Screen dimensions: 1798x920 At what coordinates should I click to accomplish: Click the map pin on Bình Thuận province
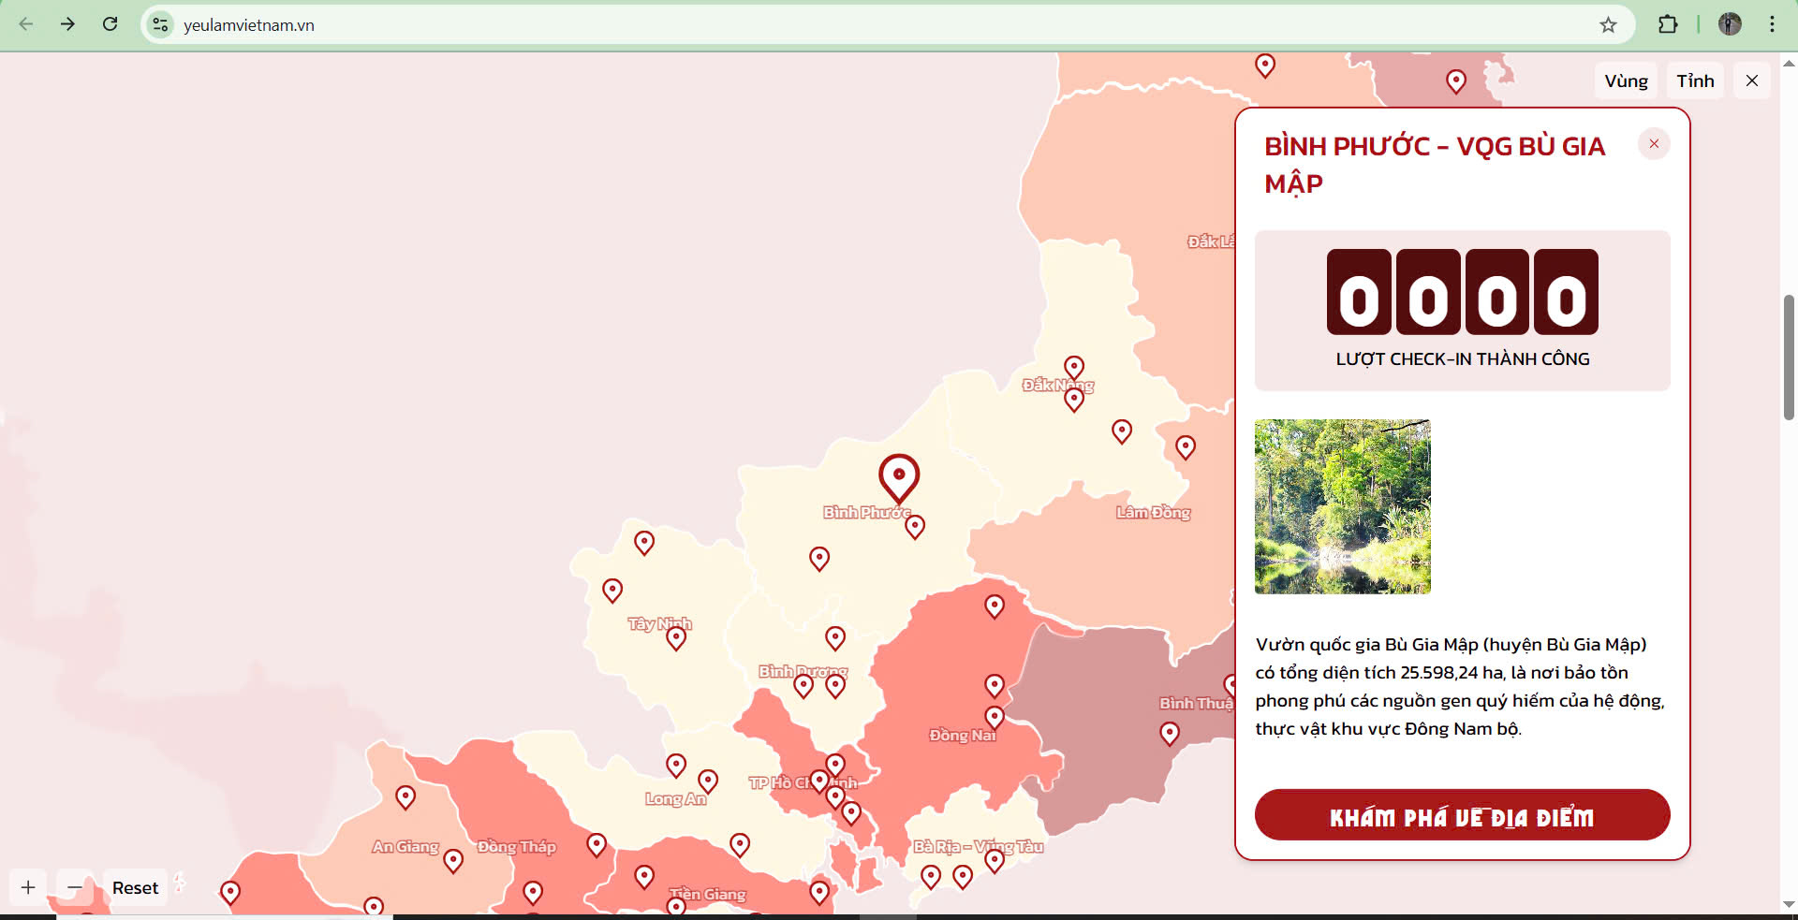(x=1170, y=733)
